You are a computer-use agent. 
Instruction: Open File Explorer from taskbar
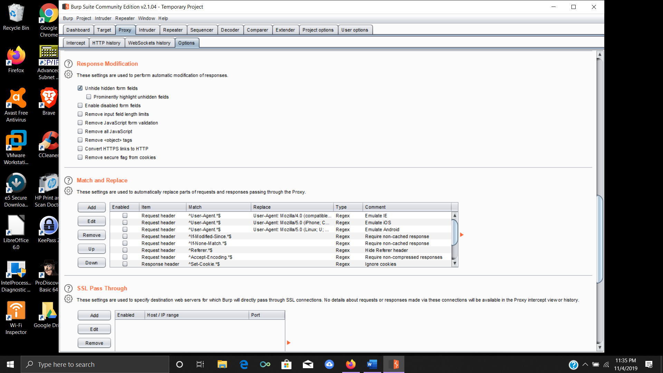[222, 364]
